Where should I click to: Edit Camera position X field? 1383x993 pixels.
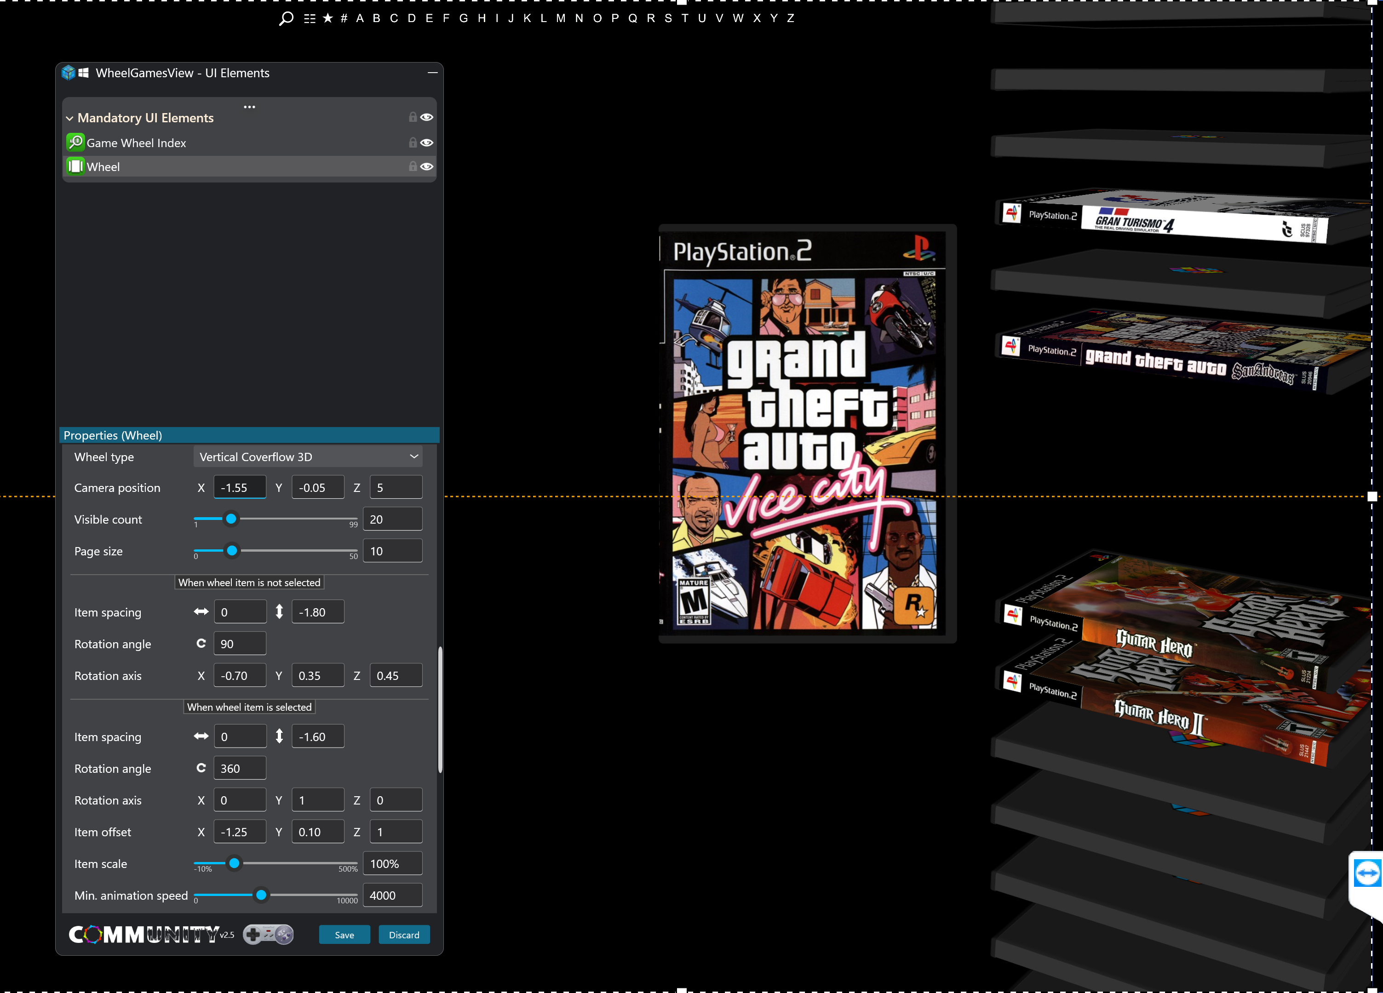240,488
